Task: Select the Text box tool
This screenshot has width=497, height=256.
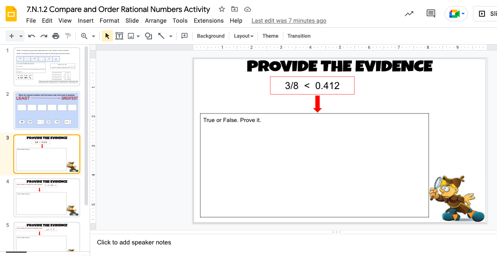Action: [x=119, y=36]
